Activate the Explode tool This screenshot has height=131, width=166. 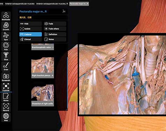(x=6, y=87)
